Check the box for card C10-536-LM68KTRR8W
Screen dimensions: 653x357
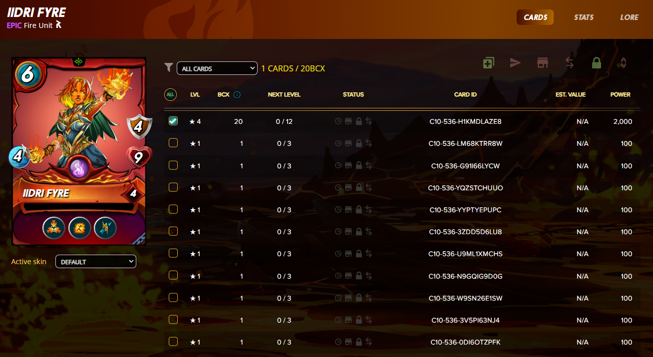pyautogui.click(x=173, y=143)
